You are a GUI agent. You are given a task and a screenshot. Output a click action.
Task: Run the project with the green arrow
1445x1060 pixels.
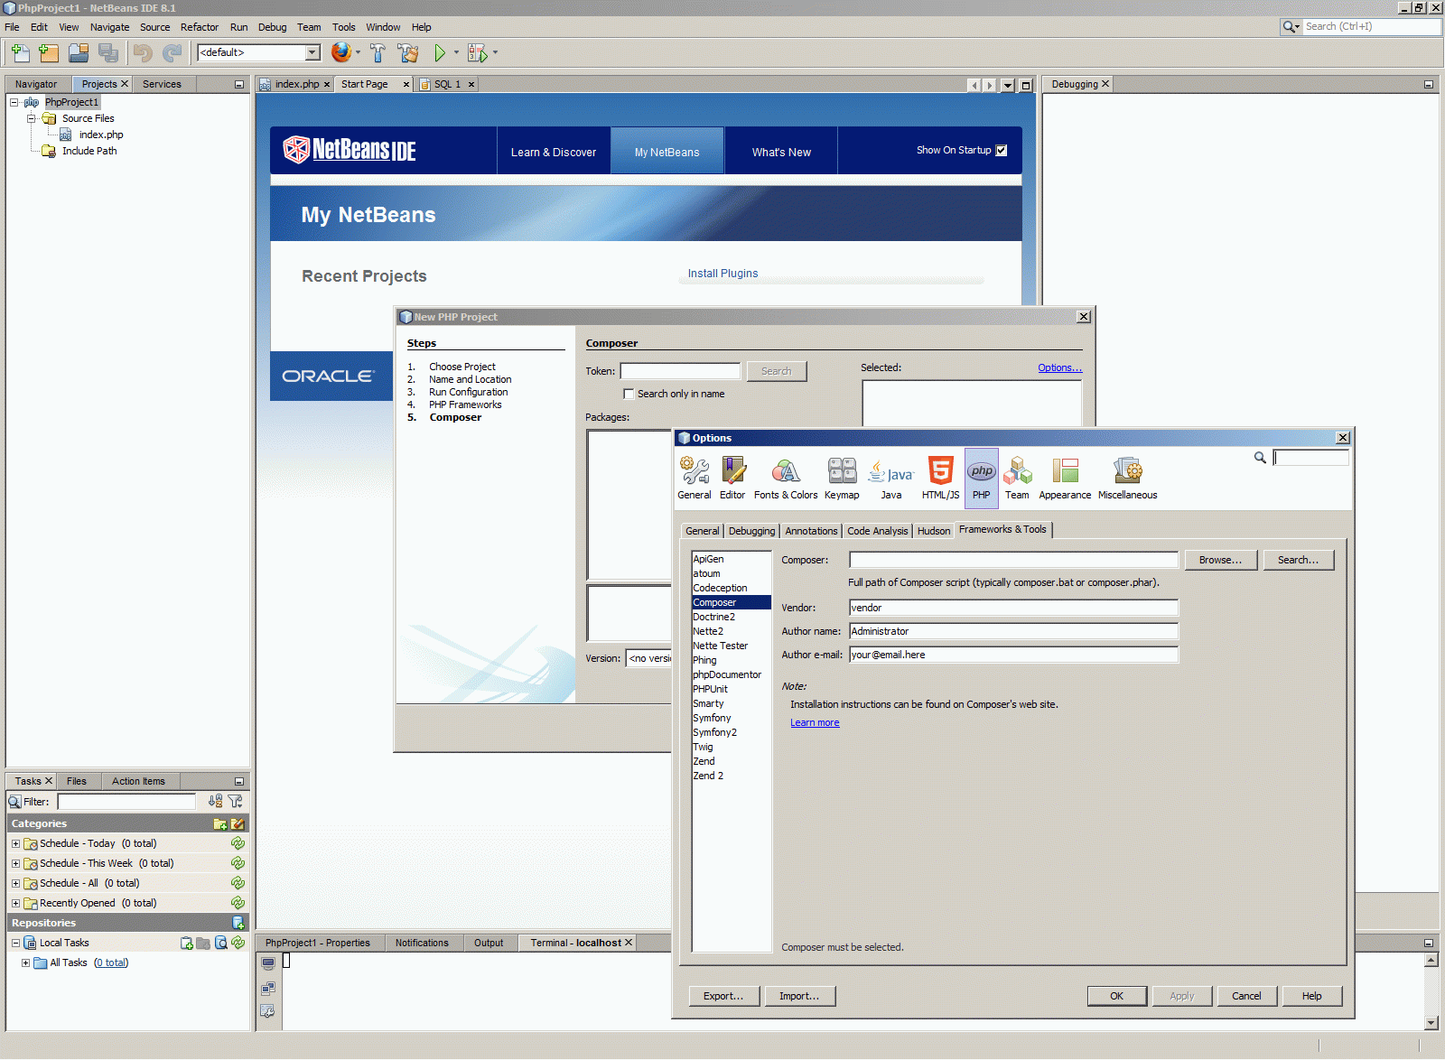pyautogui.click(x=440, y=53)
